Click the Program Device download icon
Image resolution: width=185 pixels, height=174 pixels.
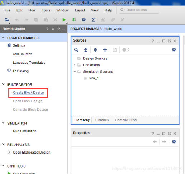[x=74, y=20]
